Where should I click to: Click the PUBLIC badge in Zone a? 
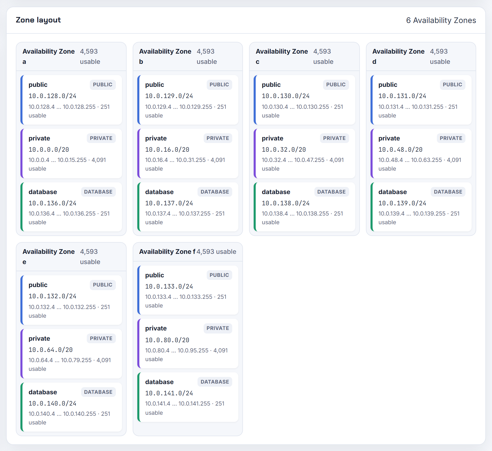click(103, 85)
